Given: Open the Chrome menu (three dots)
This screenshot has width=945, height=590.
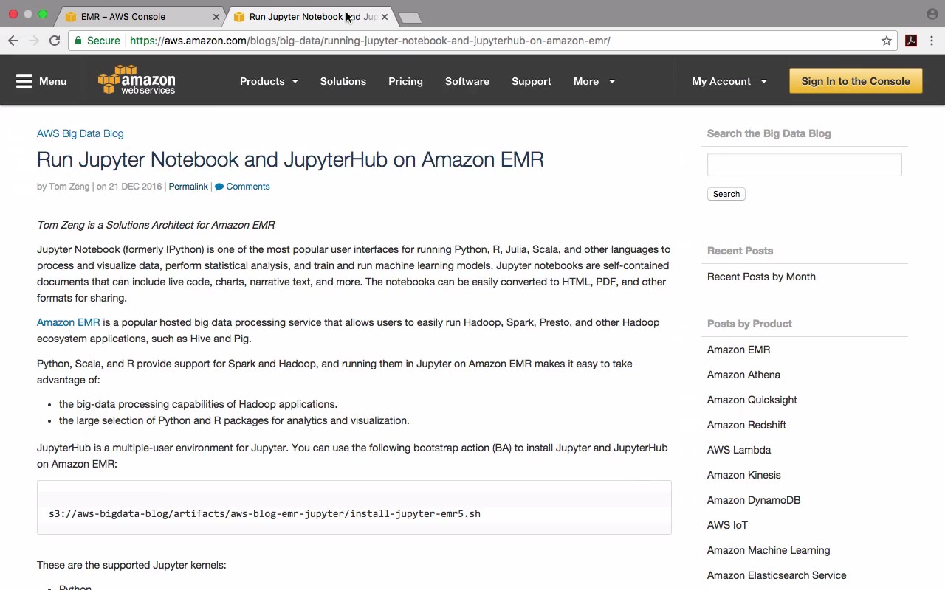Looking at the screenshot, I should coord(932,41).
